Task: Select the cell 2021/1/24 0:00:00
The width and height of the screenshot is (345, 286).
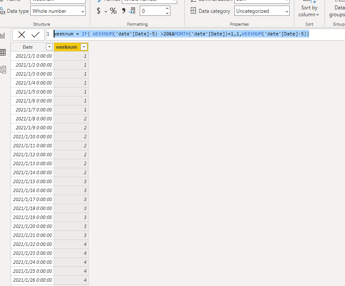Action: coord(32,262)
